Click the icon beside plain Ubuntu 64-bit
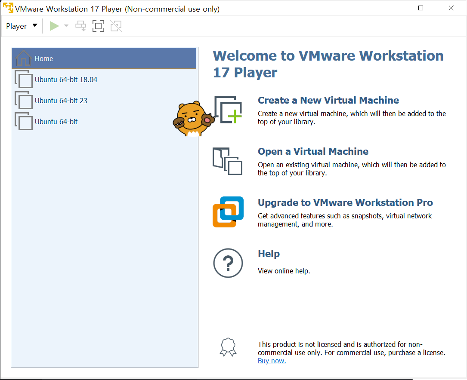 tap(24, 121)
